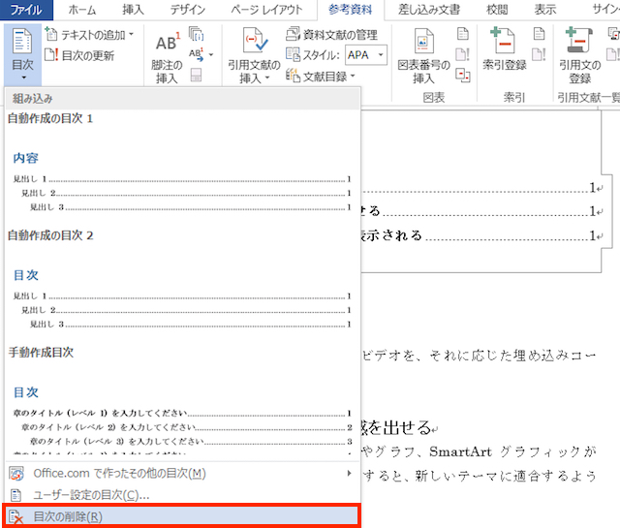
Task: Expand the テキストの追加 dropdown arrow
Action: (131, 35)
